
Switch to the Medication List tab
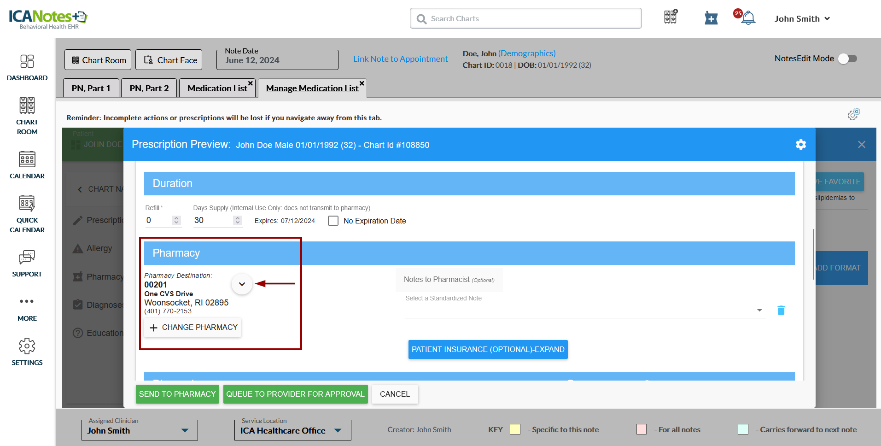pos(217,88)
